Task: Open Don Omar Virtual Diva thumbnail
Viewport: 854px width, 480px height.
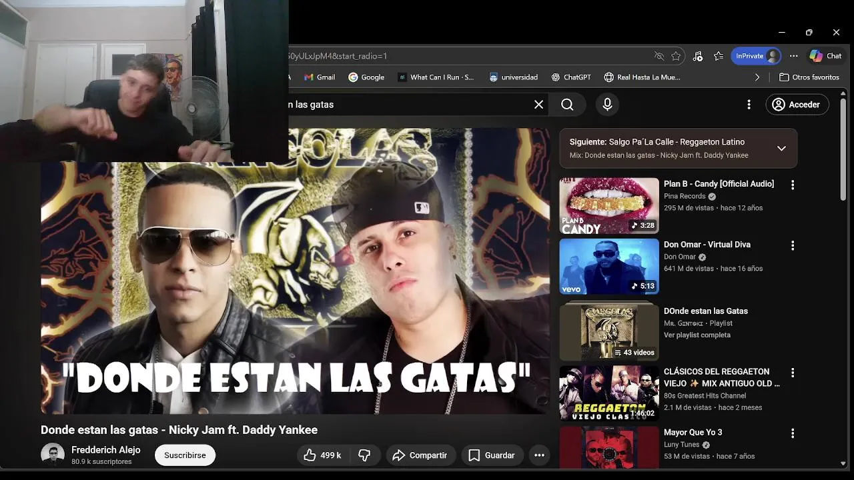Action: (x=609, y=266)
